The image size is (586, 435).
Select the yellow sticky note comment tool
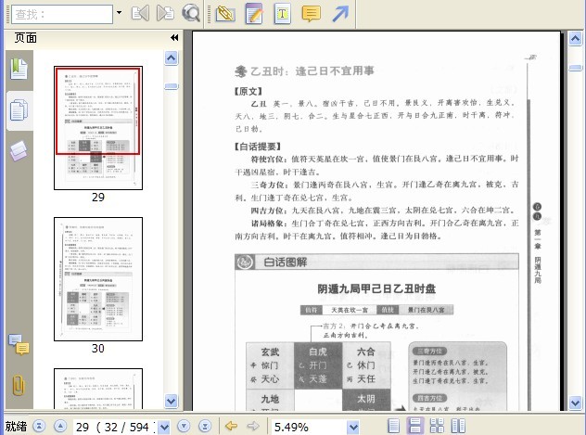click(311, 14)
